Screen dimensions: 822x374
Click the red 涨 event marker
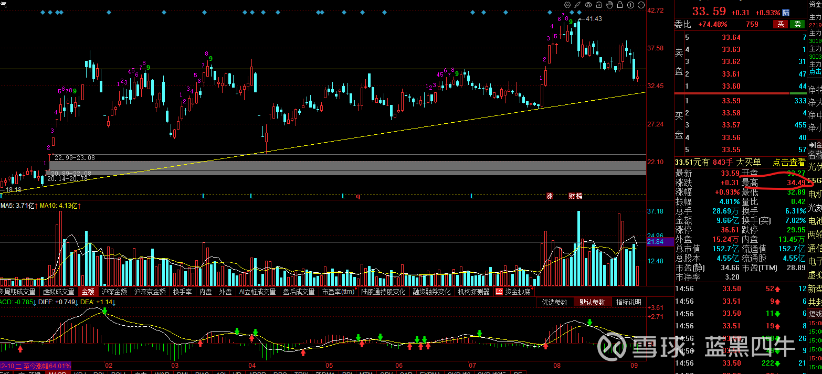pyautogui.click(x=550, y=196)
